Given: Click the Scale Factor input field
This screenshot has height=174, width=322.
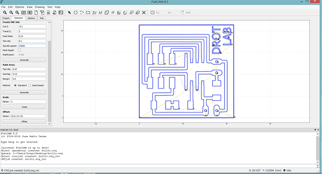Looking at the screenshot, I should 29,101.
